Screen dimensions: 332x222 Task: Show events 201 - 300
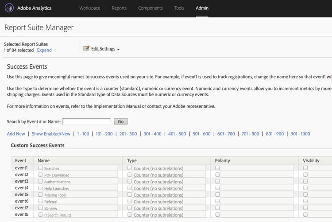[x=128, y=134]
